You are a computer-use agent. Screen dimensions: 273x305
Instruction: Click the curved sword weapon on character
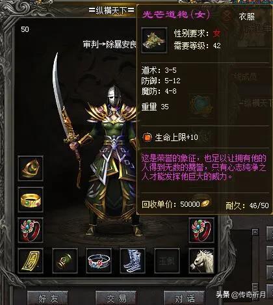65,104
